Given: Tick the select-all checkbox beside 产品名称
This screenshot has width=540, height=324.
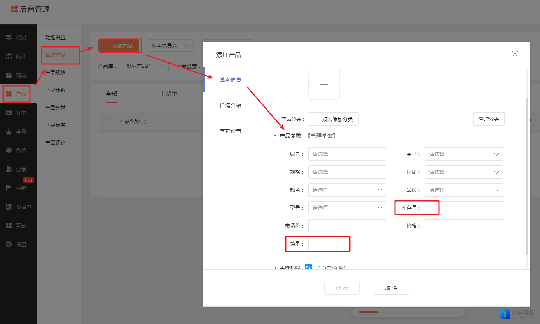Looking at the screenshot, I should [109, 121].
